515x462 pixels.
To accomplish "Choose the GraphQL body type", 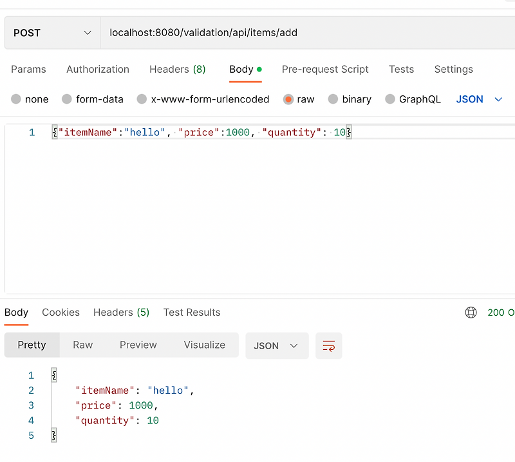I will coord(413,99).
